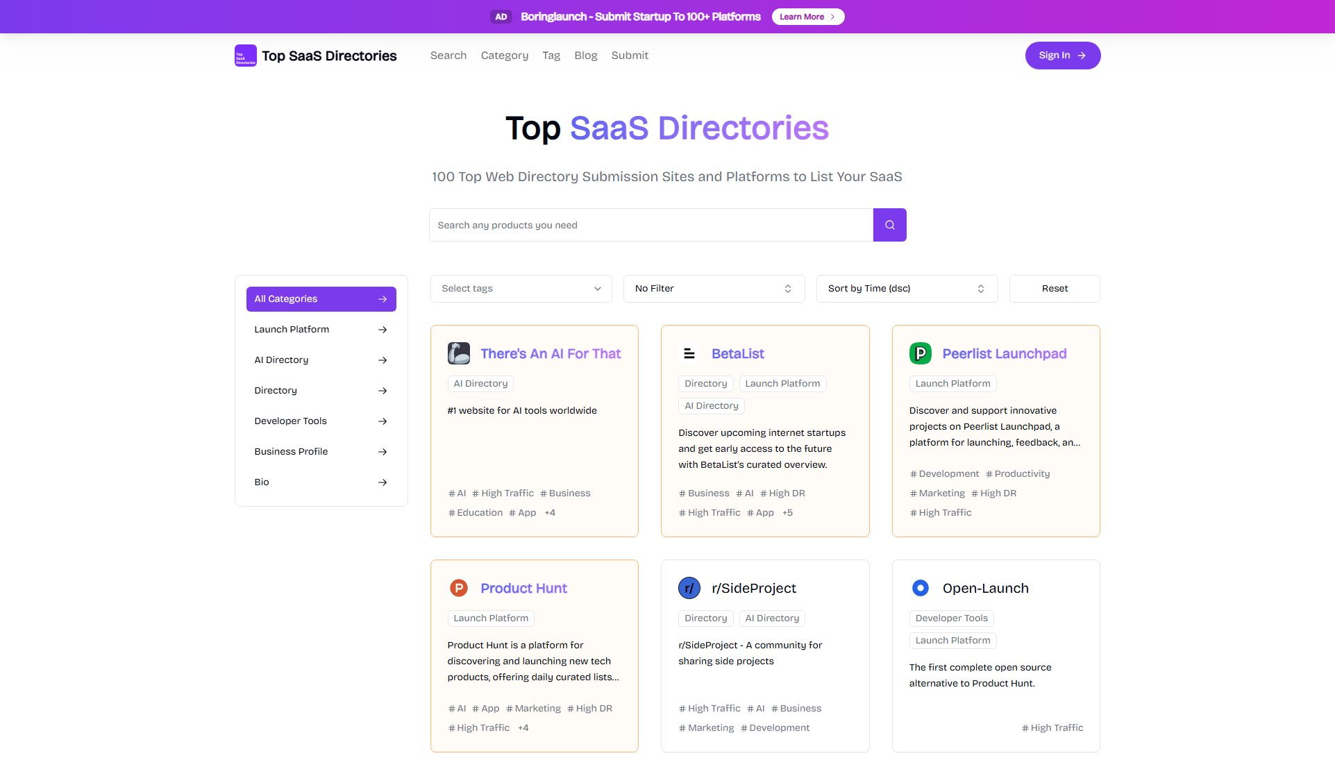Image resolution: width=1335 pixels, height=758 pixels.
Task: Click +5 more tags on BetaList card
Action: tap(787, 513)
